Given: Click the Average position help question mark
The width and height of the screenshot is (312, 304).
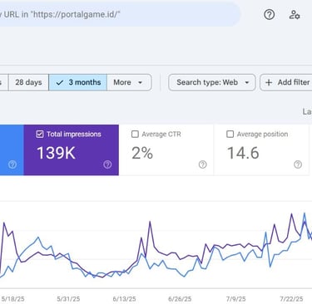Looking at the screenshot, I should tap(298, 164).
